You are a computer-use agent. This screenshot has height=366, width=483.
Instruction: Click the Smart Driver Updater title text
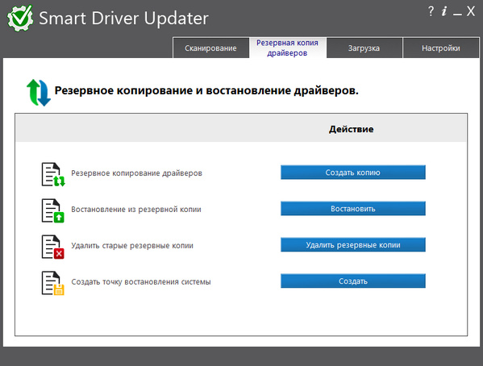123,19
